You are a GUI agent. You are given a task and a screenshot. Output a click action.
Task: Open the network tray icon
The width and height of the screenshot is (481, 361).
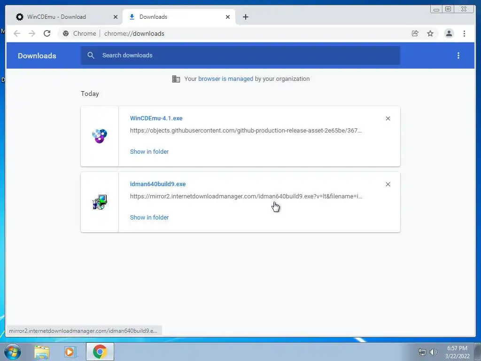[x=422, y=352]
